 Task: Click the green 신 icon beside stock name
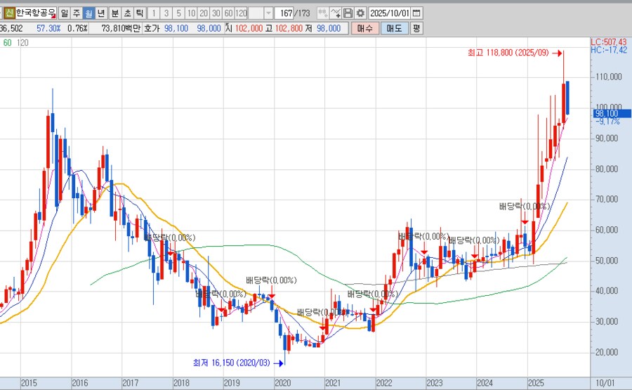(x=9, y=13)
